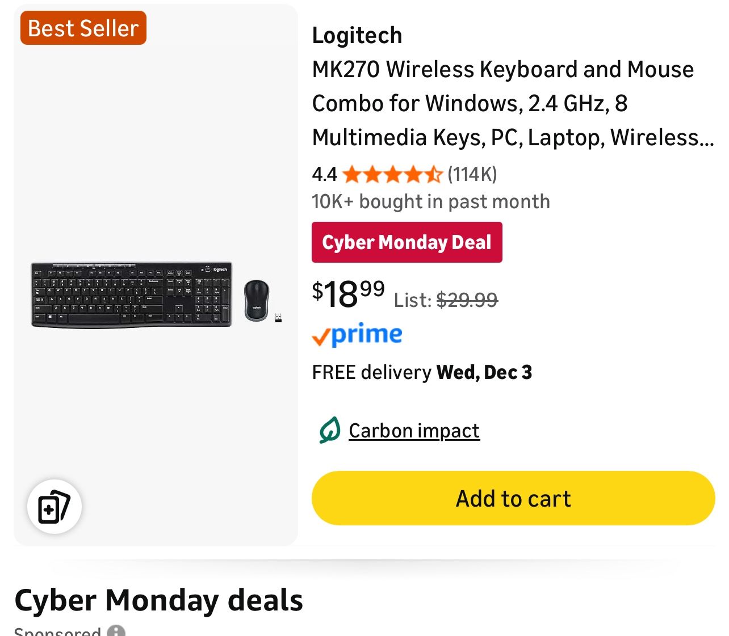The height and width of the screenshot is (636, 729).
Task: Click the FREE delivery Wed, Dec 3 text
Action: [422, 372]
